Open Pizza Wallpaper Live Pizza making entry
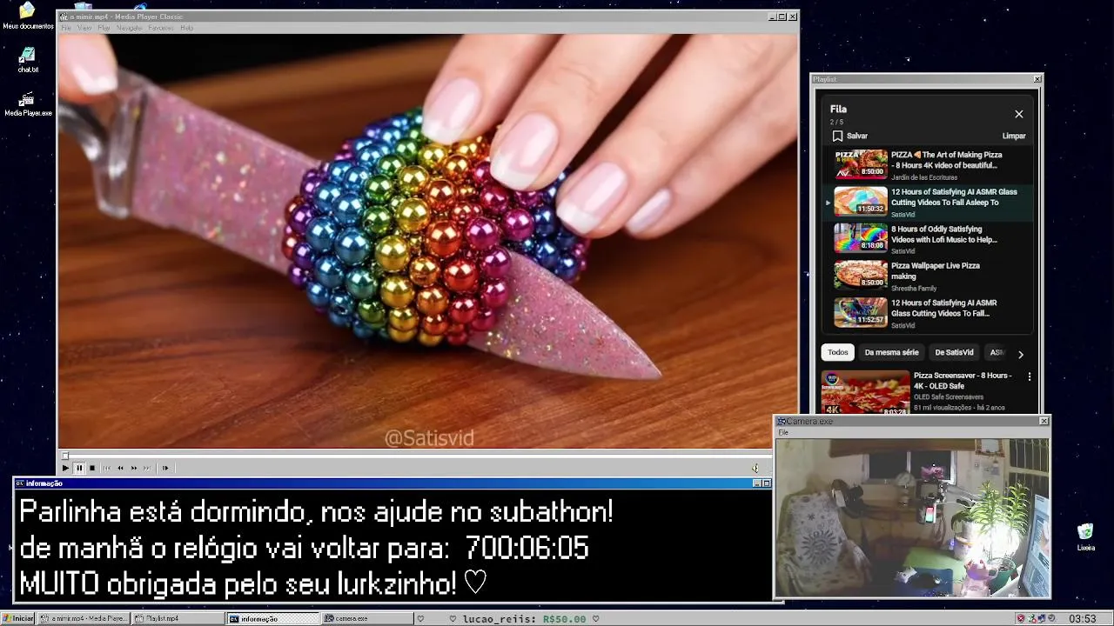Image resolution: width=1114 pixels, height=626 pixels. pos(928,276)
